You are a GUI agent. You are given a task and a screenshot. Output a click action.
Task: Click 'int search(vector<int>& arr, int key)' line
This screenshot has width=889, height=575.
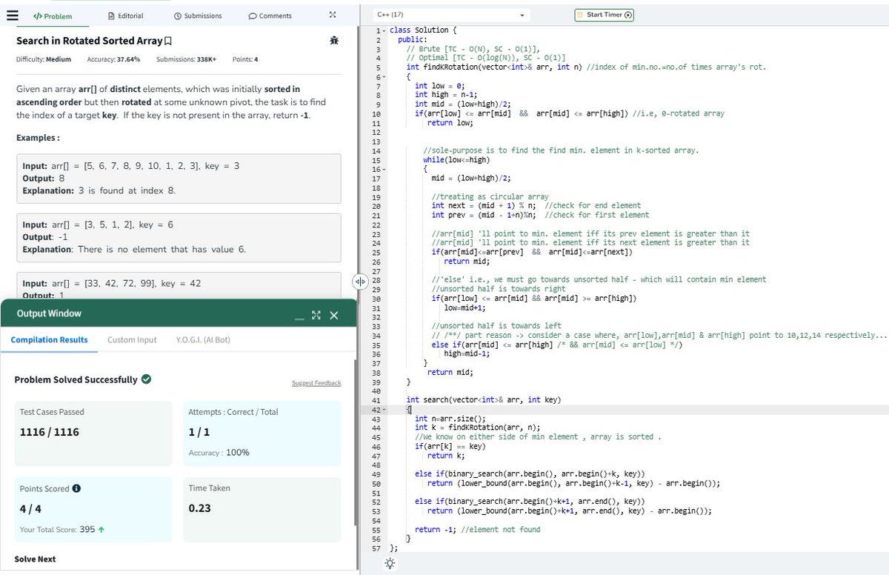pyautogui.click(x=484, y=400)
